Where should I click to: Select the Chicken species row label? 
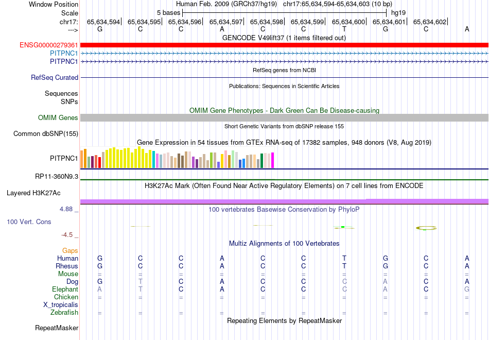click(x=66, y=297)
